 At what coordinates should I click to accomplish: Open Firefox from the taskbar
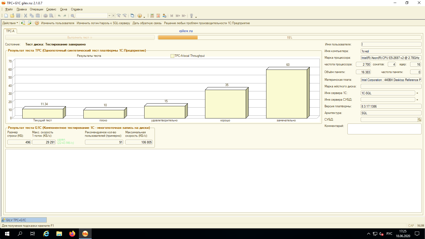click(x=72, y=234)
